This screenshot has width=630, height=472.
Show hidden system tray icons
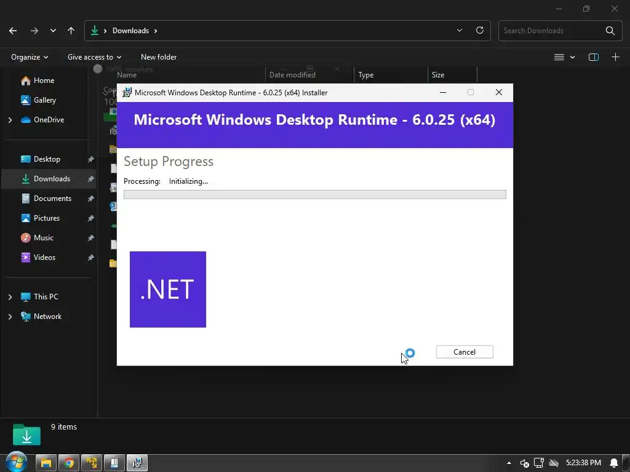(509, 463)
